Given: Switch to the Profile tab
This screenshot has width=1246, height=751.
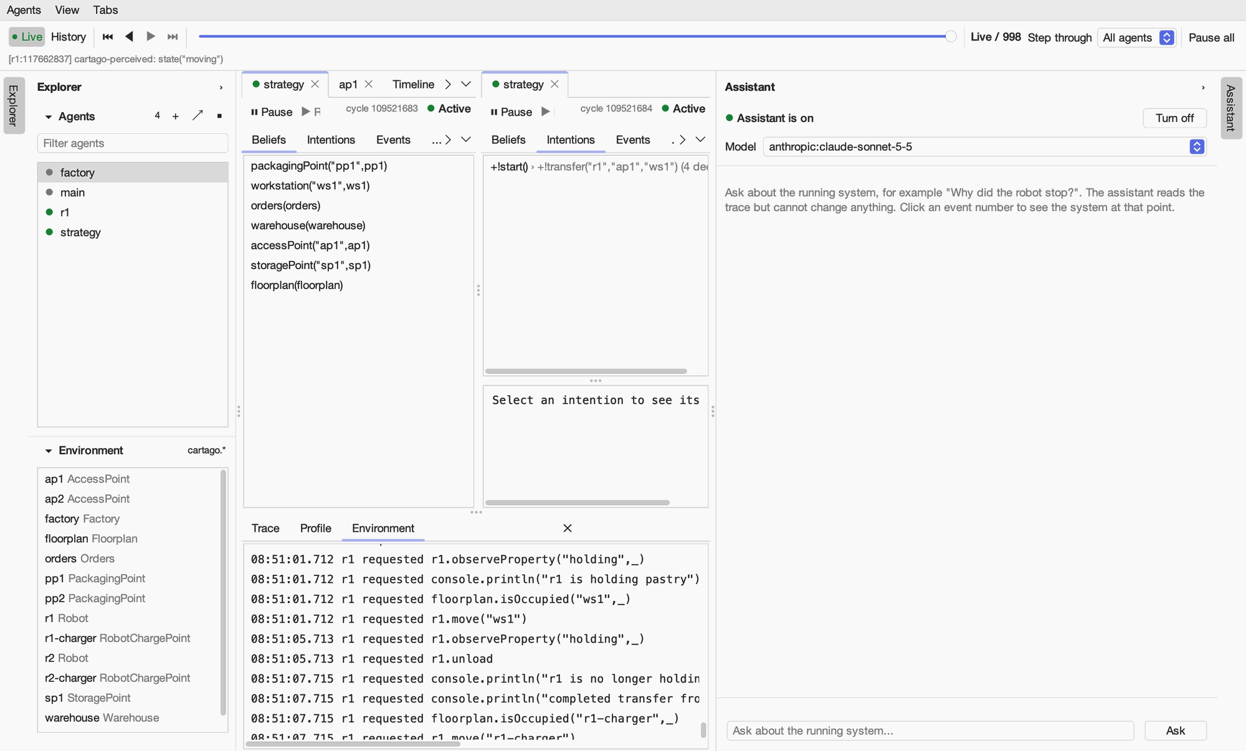Looking at the screenshot, I should coord(315,528).
